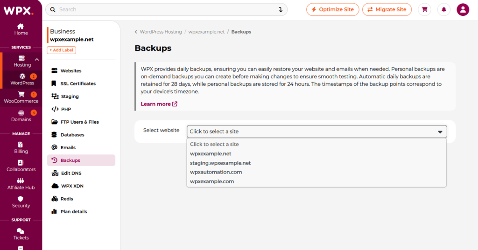Click the 'Select website' label

tap(161, 130)
